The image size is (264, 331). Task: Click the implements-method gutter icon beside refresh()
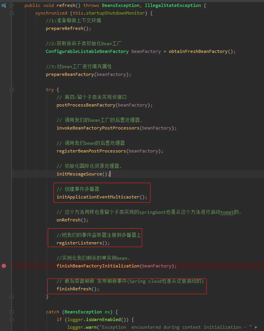[x=4, y=5]
